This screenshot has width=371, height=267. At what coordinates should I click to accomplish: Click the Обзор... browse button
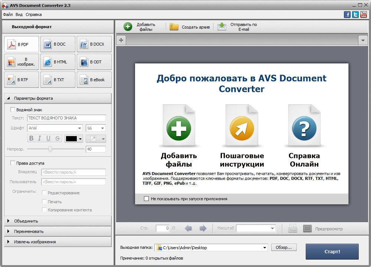coord(284,247)
